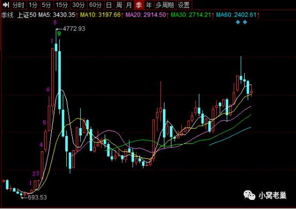Select the 5分 period tab

click(46, 5)
